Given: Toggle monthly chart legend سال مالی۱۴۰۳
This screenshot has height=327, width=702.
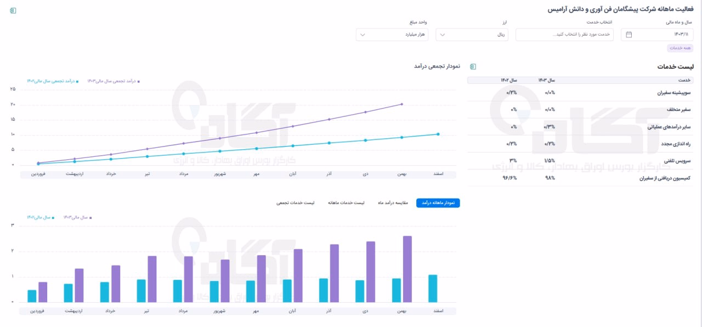Looking at the screenshot, I should coord(77,217).
